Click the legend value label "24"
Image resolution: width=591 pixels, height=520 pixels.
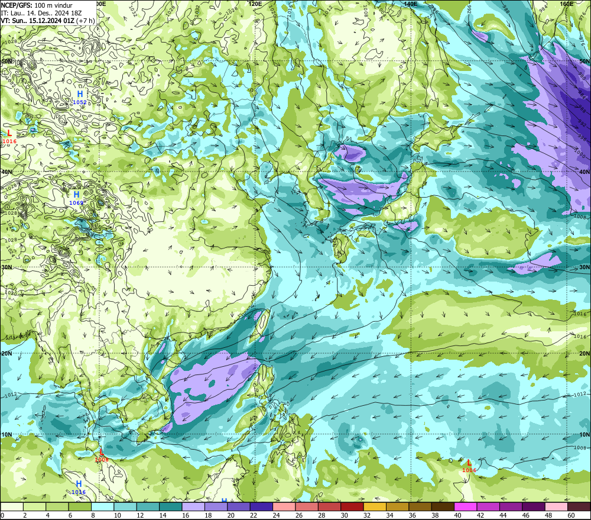pyautogui.click(x=276, y=515)
